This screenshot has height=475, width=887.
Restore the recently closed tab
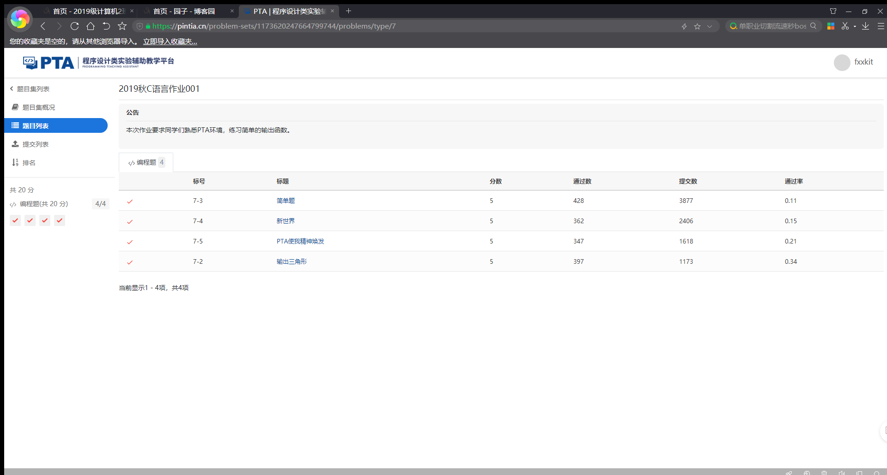[x=106, y=26]
